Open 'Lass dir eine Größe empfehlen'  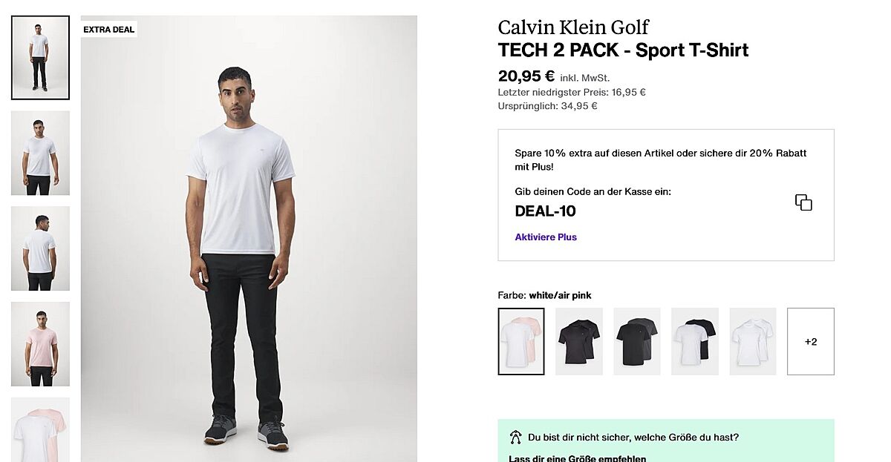pyautogui.click(x=577, y=458)
